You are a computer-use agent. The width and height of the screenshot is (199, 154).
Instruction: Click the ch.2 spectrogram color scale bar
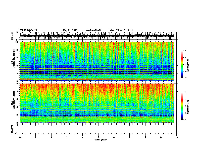click(182, 106)
